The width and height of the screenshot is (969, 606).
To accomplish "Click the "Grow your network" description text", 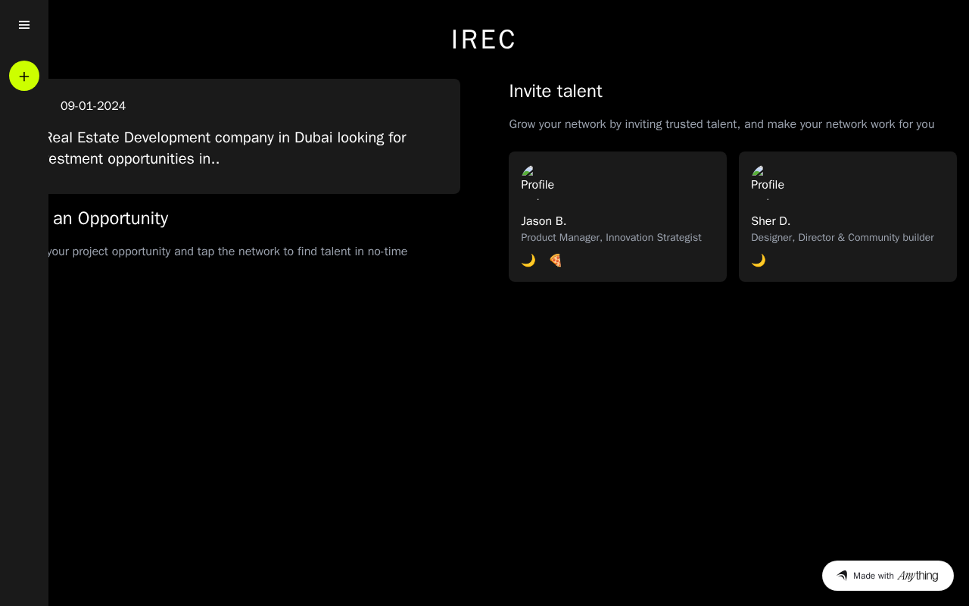I will (721, 124).
